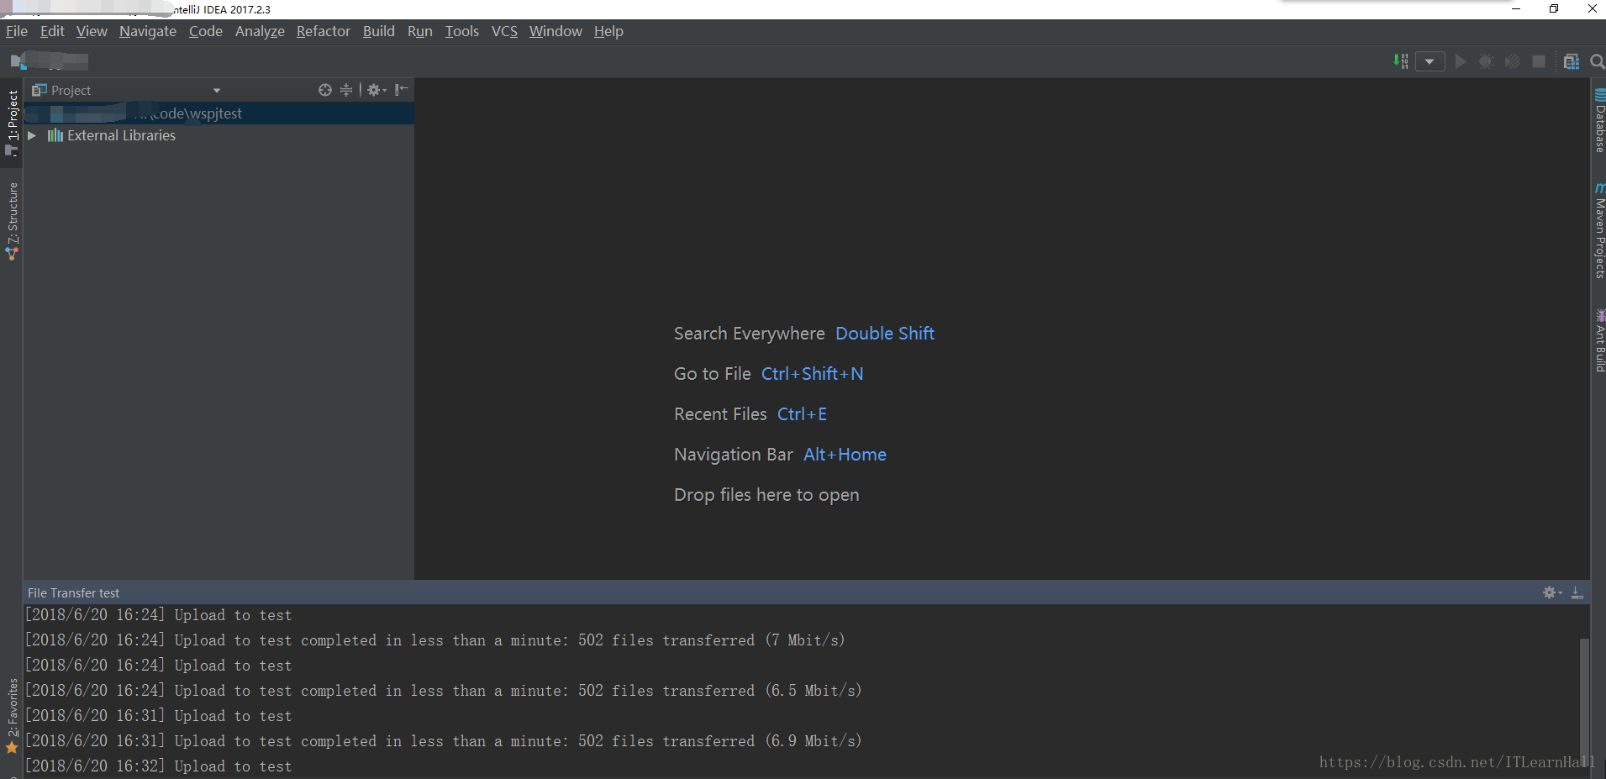Open the Analyze menu

tap(260, 31)
